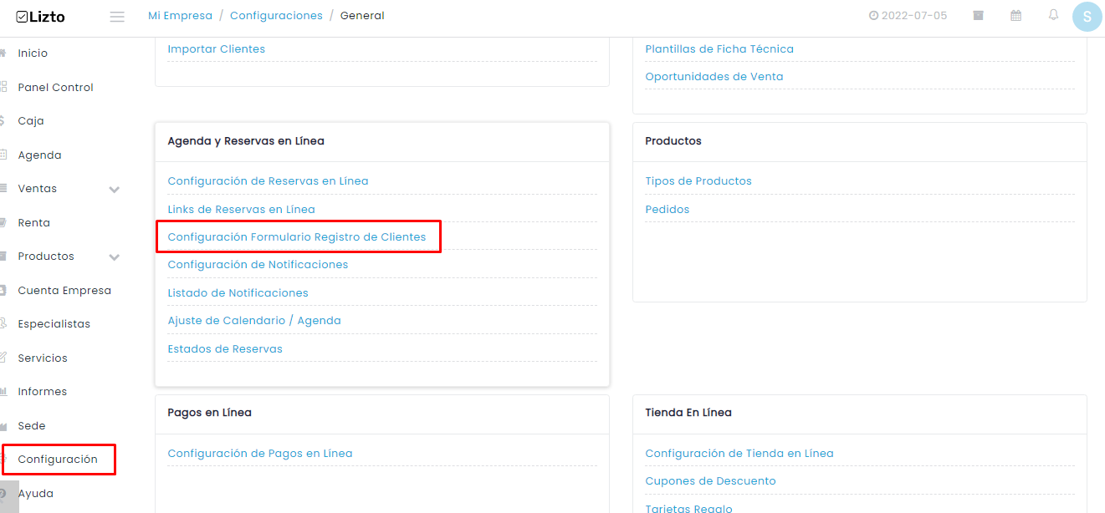Open Configuración de Reservas en Línea
Viewport: 1105px width, 513px height.
coord(268,181)
